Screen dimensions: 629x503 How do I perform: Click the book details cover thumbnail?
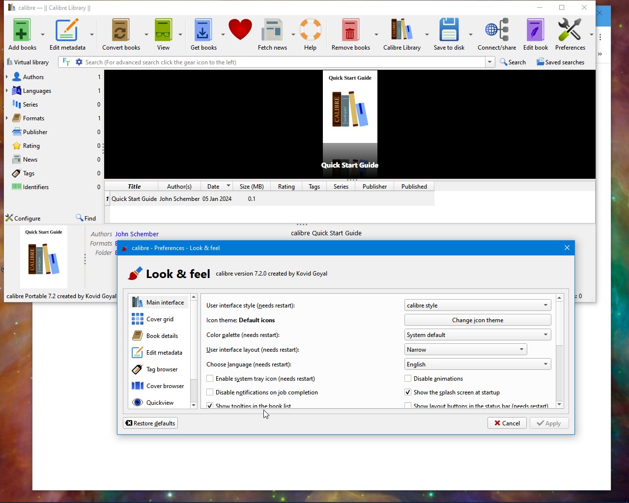pos(44,257)
